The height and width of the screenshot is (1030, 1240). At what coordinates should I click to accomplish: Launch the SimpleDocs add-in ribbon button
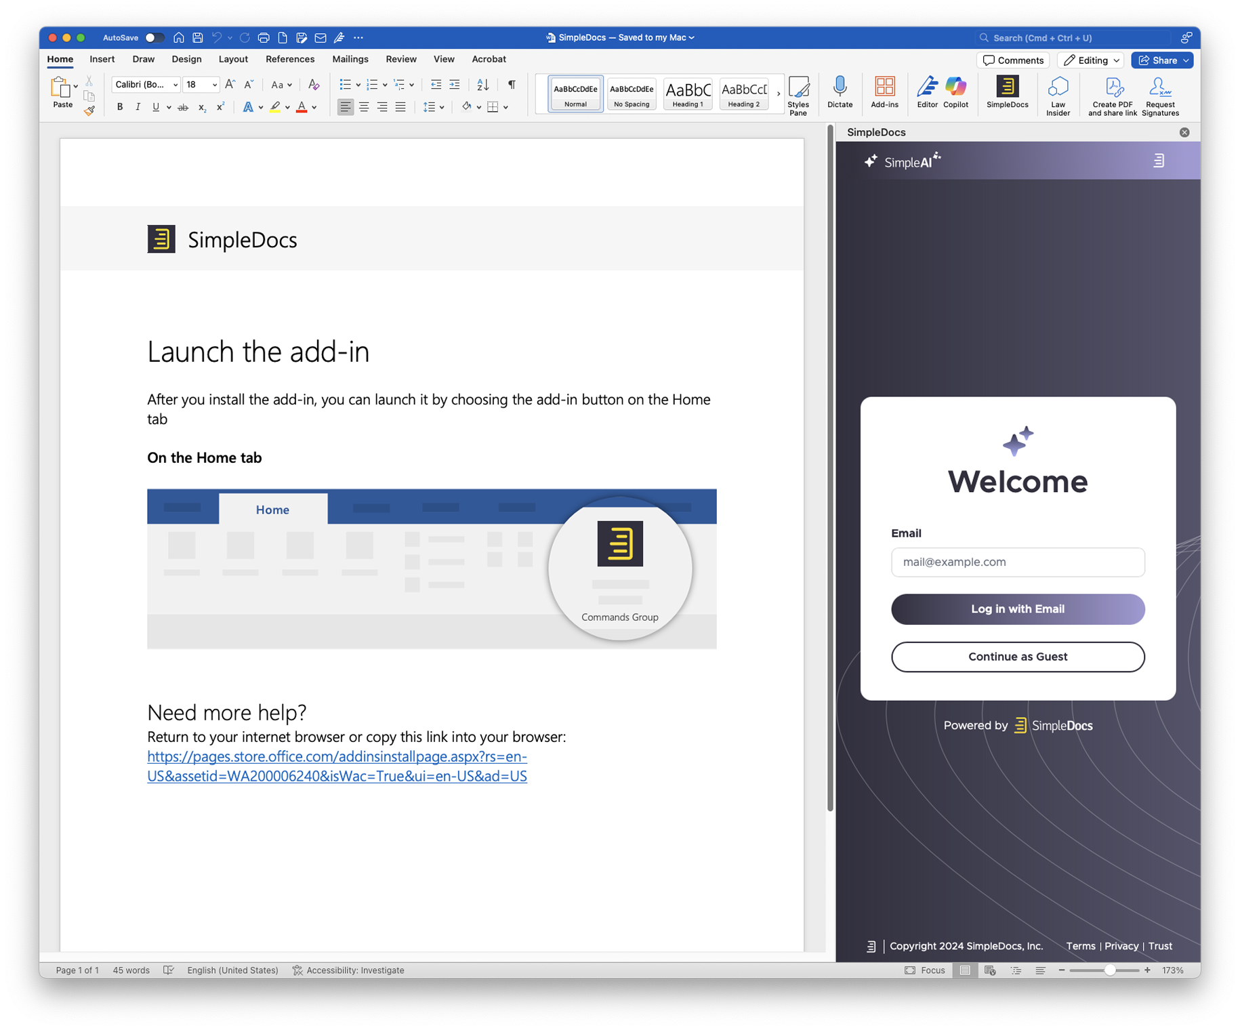pos(1007,92)
